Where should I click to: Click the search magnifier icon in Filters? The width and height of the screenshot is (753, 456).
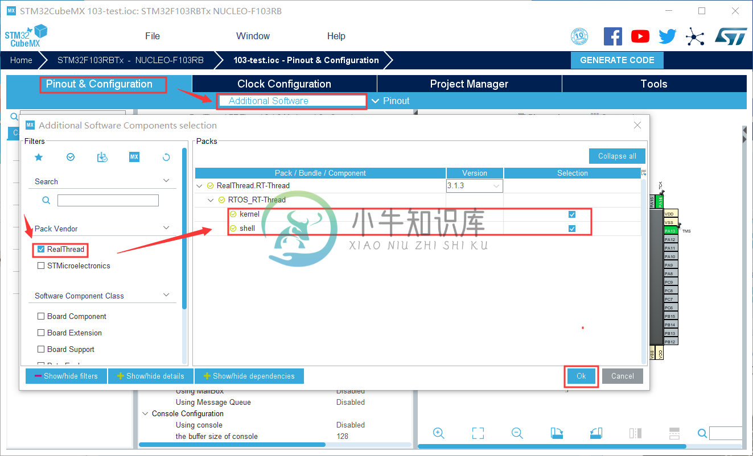pos(46,200)
